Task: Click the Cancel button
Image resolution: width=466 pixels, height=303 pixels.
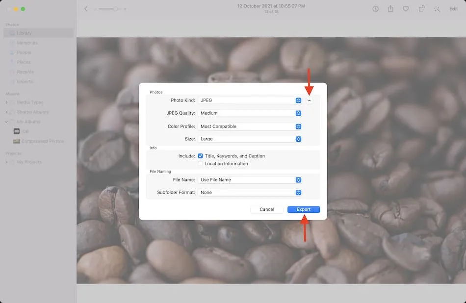Action: 267,209
